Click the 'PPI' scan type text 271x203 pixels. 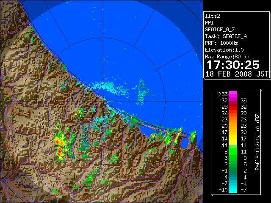tap(209, 23)
